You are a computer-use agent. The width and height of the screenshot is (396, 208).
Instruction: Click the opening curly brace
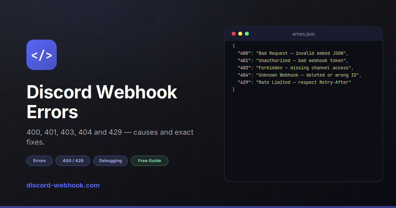point(234,46)
